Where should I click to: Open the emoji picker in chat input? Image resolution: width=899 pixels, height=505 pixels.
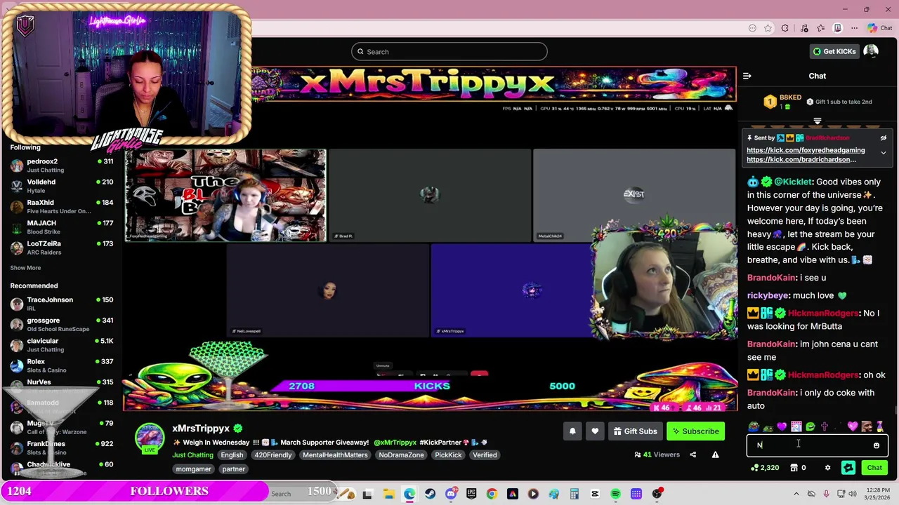(876, 445)
